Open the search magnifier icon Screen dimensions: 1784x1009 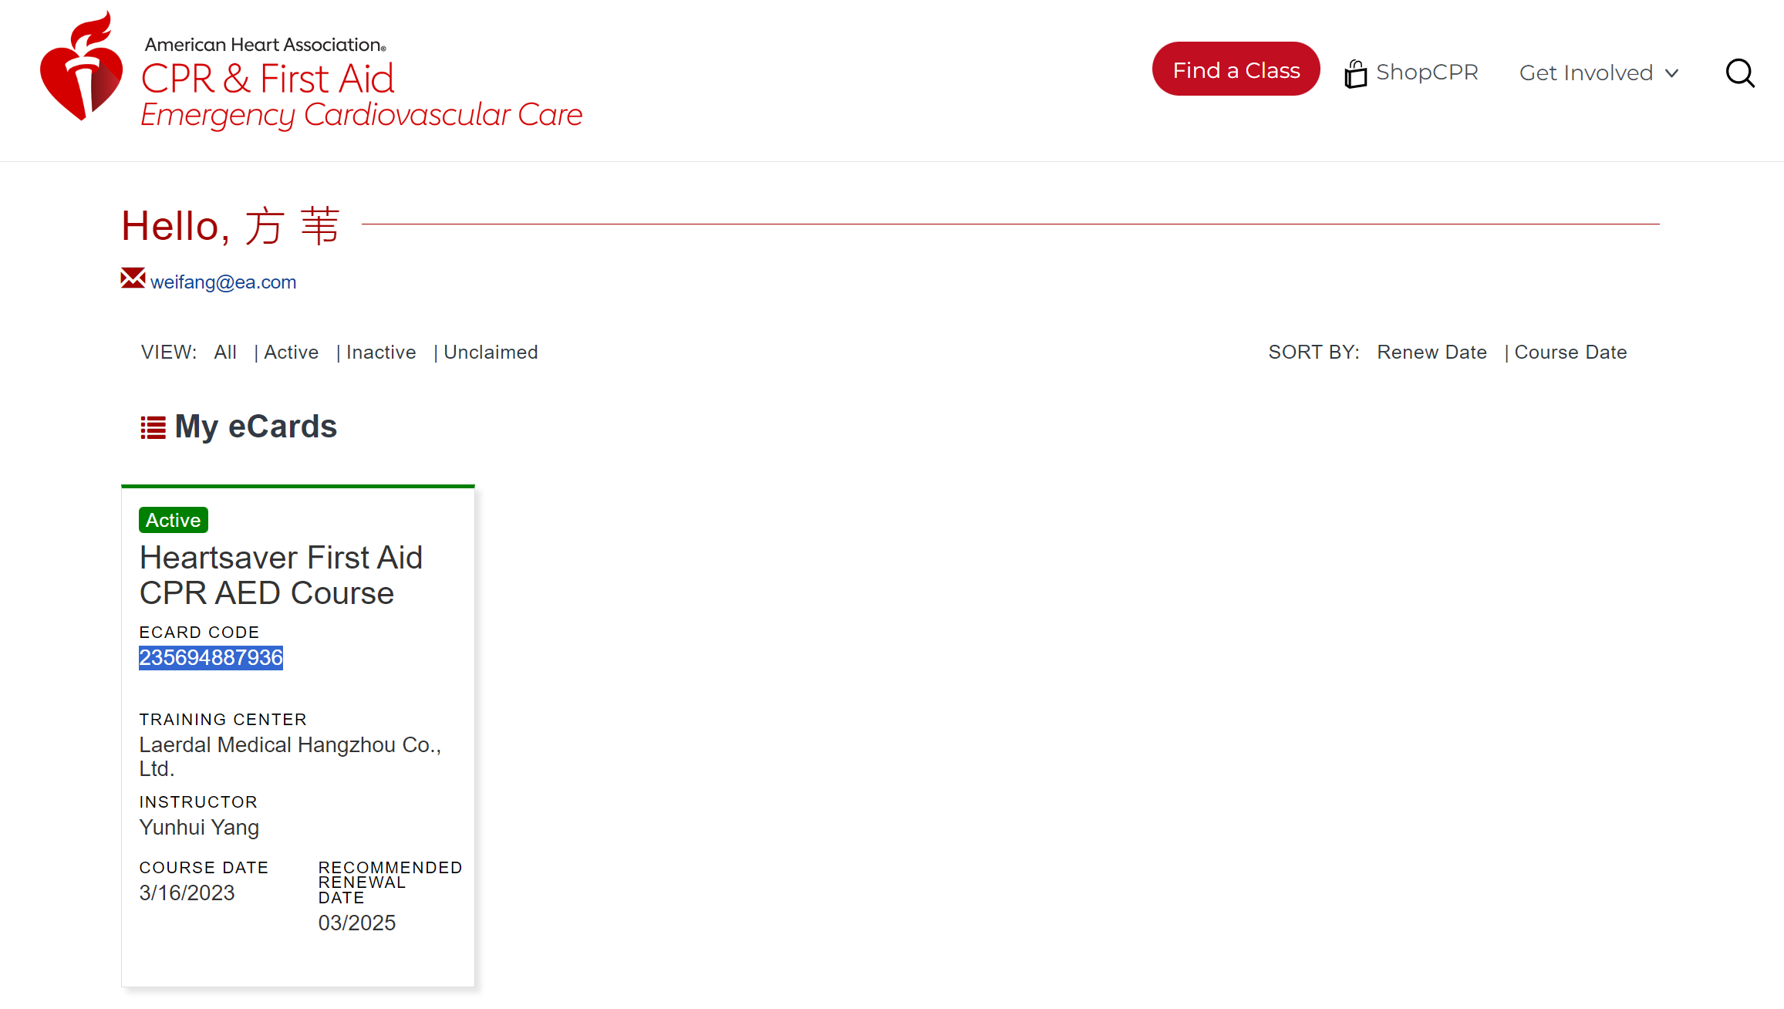(1740, 73)
